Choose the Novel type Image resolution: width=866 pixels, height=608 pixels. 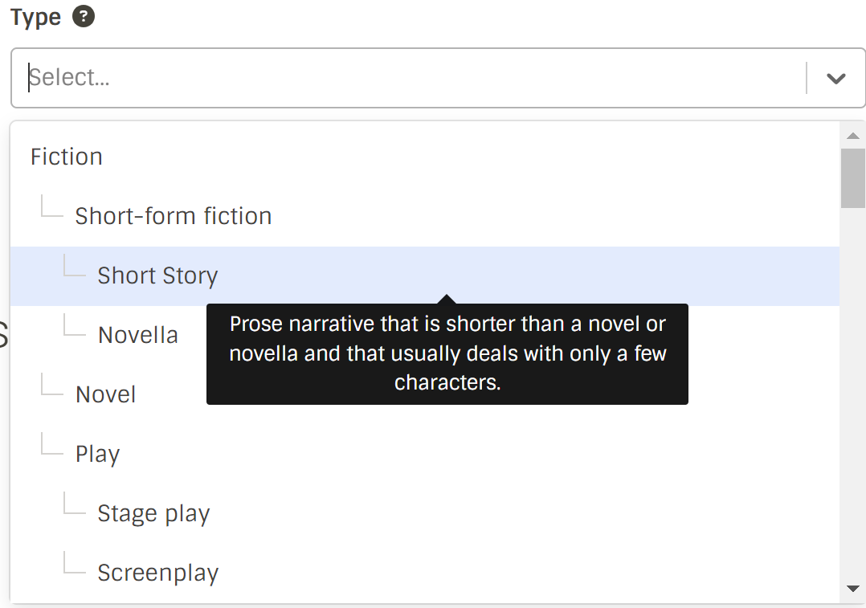tap(105, 395)
